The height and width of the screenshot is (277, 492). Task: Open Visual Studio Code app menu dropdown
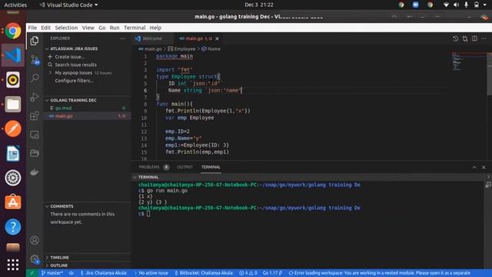point(68,5)
